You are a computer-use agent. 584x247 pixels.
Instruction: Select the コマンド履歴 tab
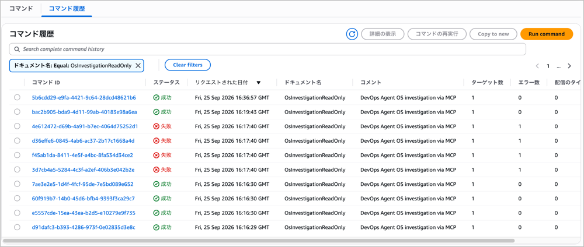click(x=67, y=8)
